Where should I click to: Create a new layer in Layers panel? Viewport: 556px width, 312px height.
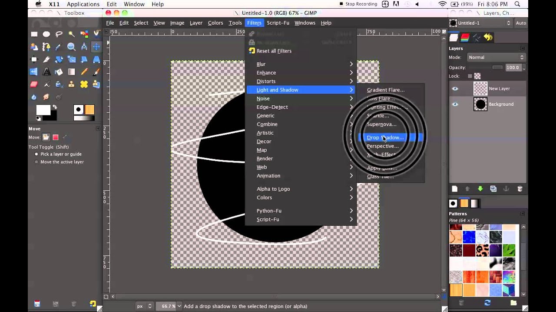pyautogui.click(x=454, y=189)
